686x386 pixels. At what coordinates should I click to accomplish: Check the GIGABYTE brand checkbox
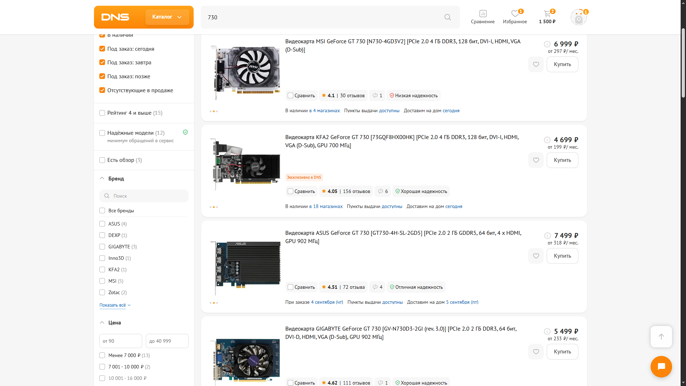[x=102, y=247]
